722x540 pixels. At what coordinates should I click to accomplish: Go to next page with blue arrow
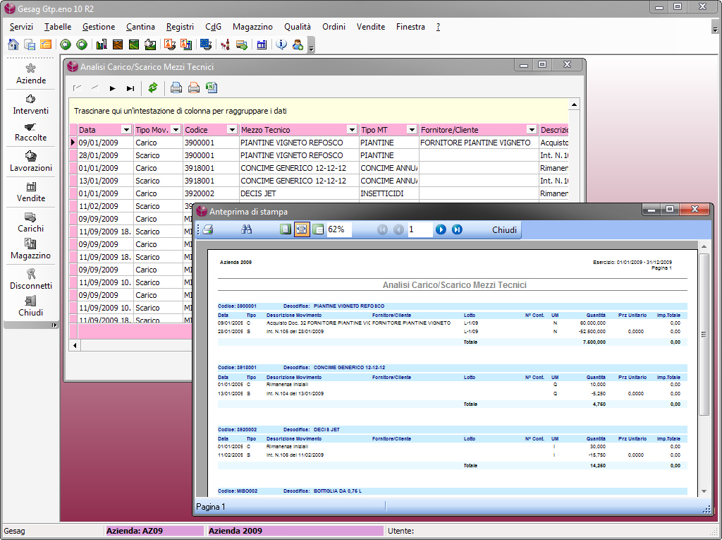point(441,229)
